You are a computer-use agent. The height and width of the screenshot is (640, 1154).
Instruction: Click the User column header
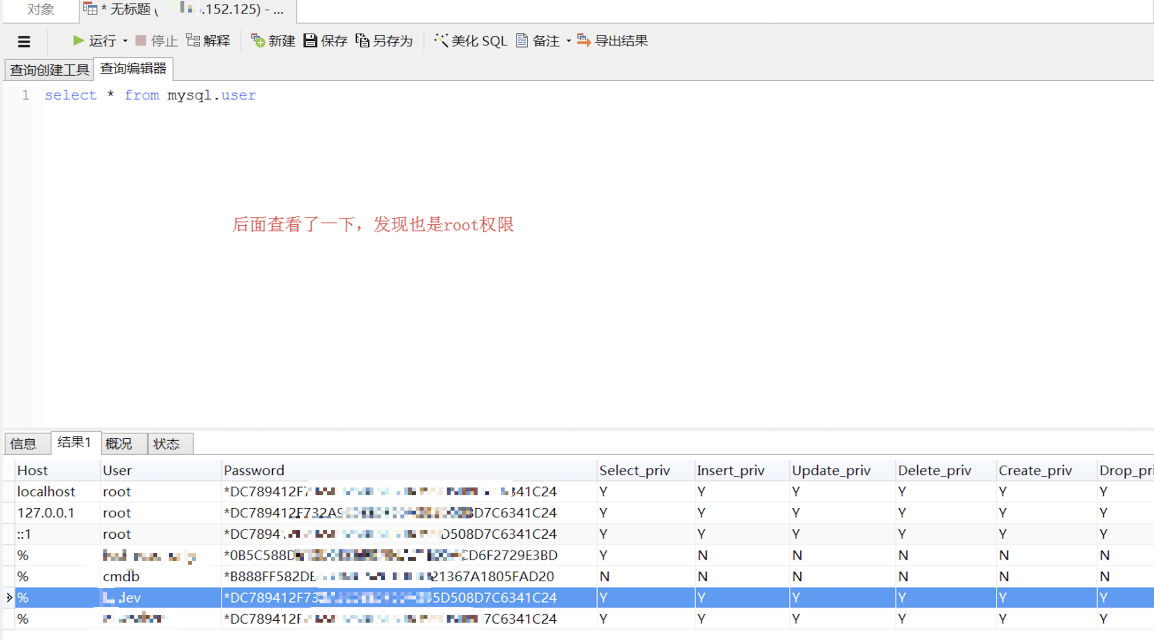click(161, 470)
